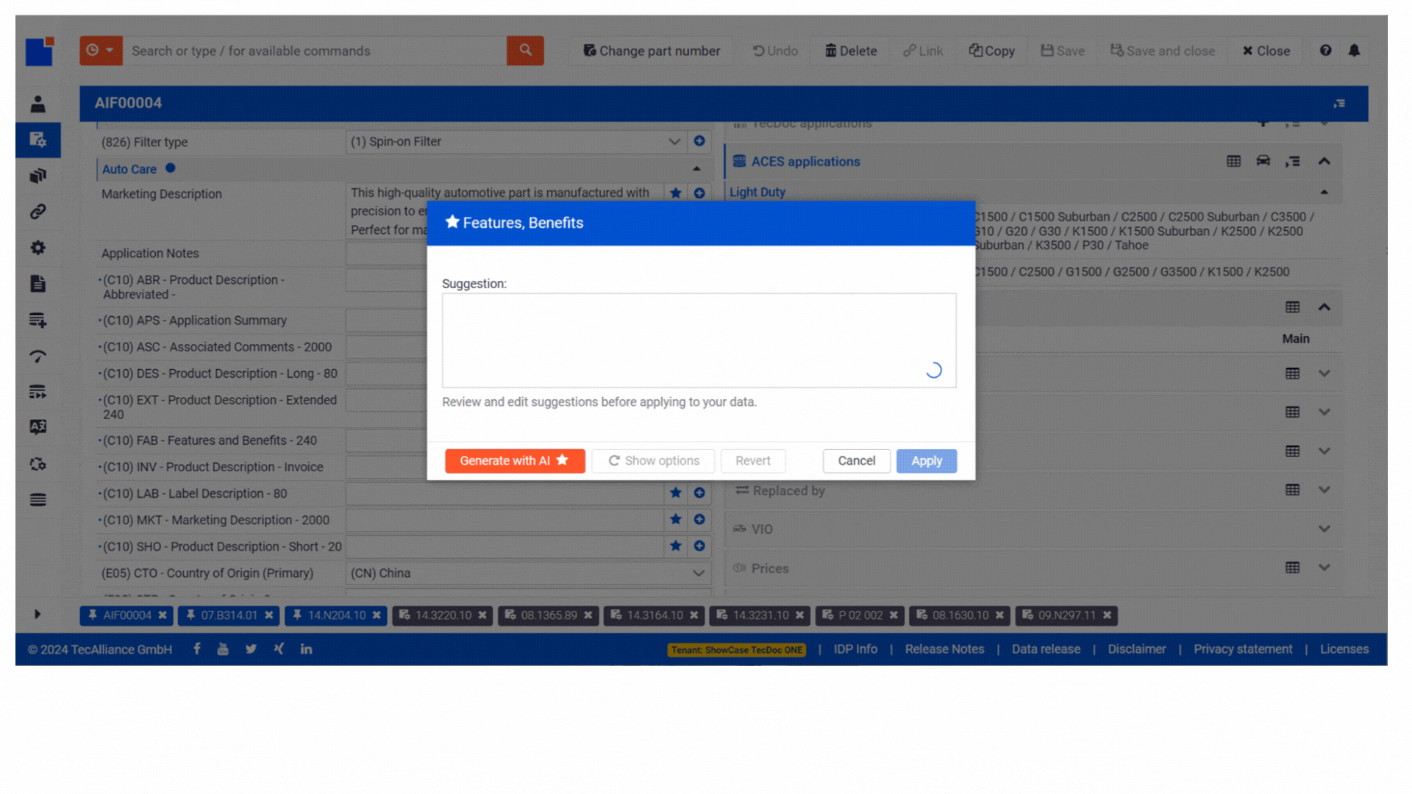
Task: Switch to the 07.B314.01 tab
Action: pos(229,615)
